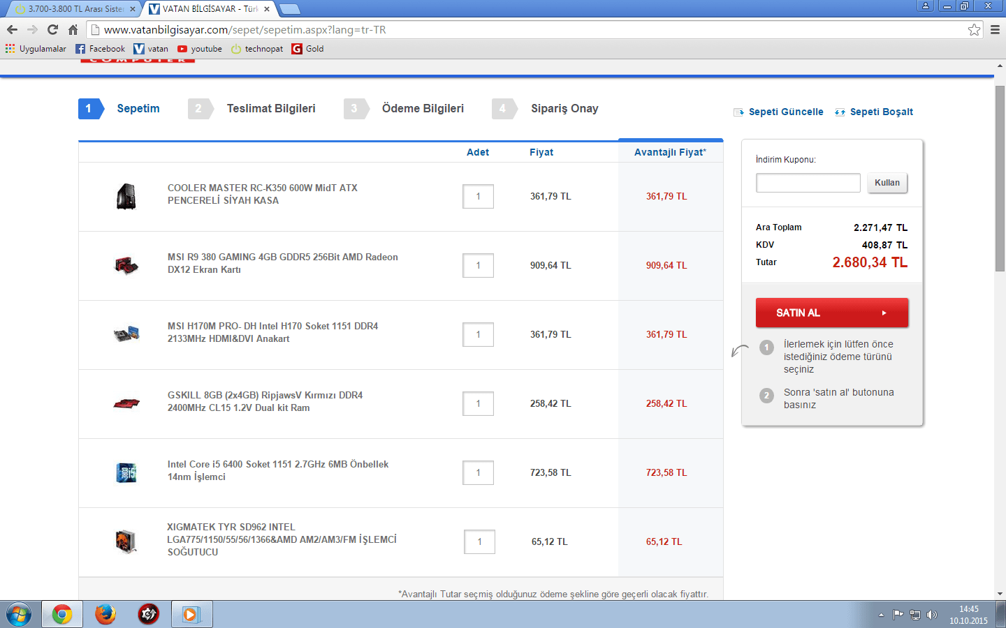
Task: Select the Sipariş Onay step
Action: [546, 109]
